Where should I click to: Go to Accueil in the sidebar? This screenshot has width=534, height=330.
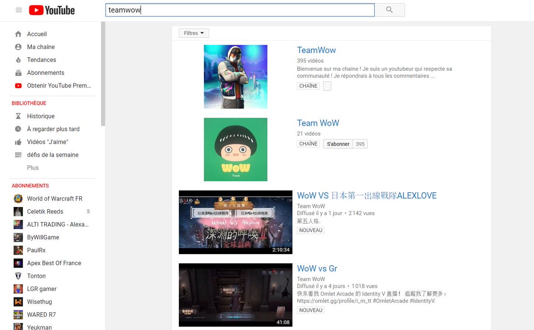[37, 34]
